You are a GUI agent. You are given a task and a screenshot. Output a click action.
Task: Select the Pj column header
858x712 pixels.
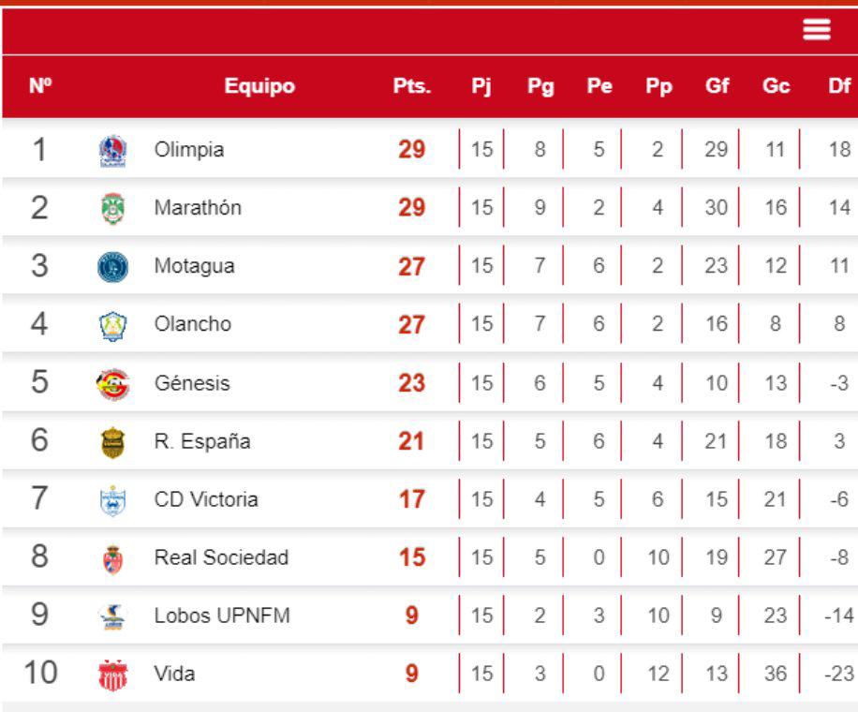[480, 86]
